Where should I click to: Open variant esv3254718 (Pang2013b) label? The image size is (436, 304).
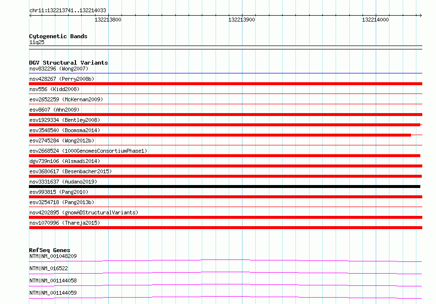tap(62, 202)
